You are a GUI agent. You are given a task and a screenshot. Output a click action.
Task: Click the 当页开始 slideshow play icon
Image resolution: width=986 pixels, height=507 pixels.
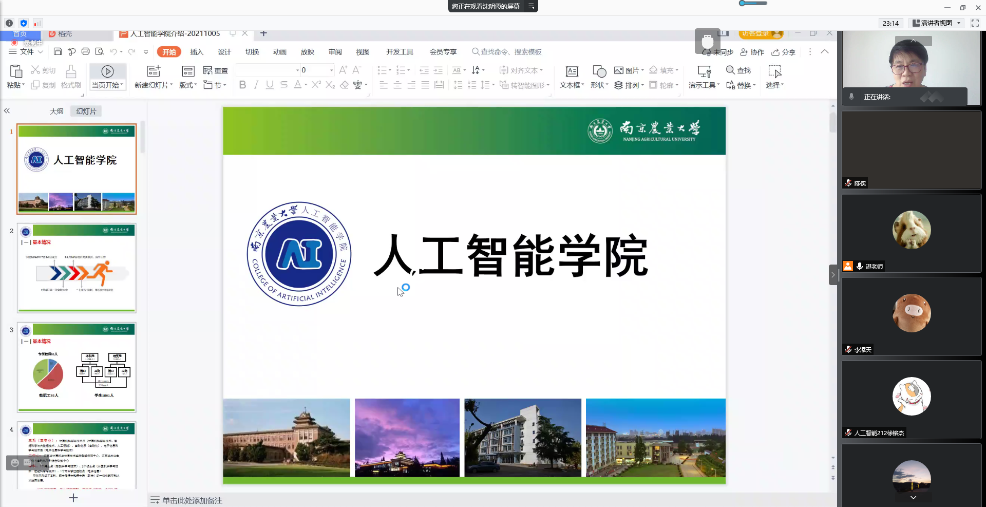coord(107,71)
